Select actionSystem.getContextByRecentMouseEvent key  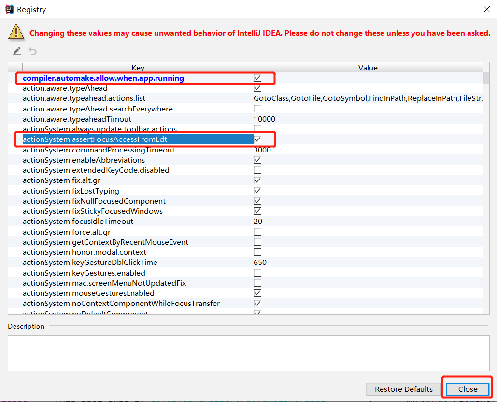tap(106, 242)
